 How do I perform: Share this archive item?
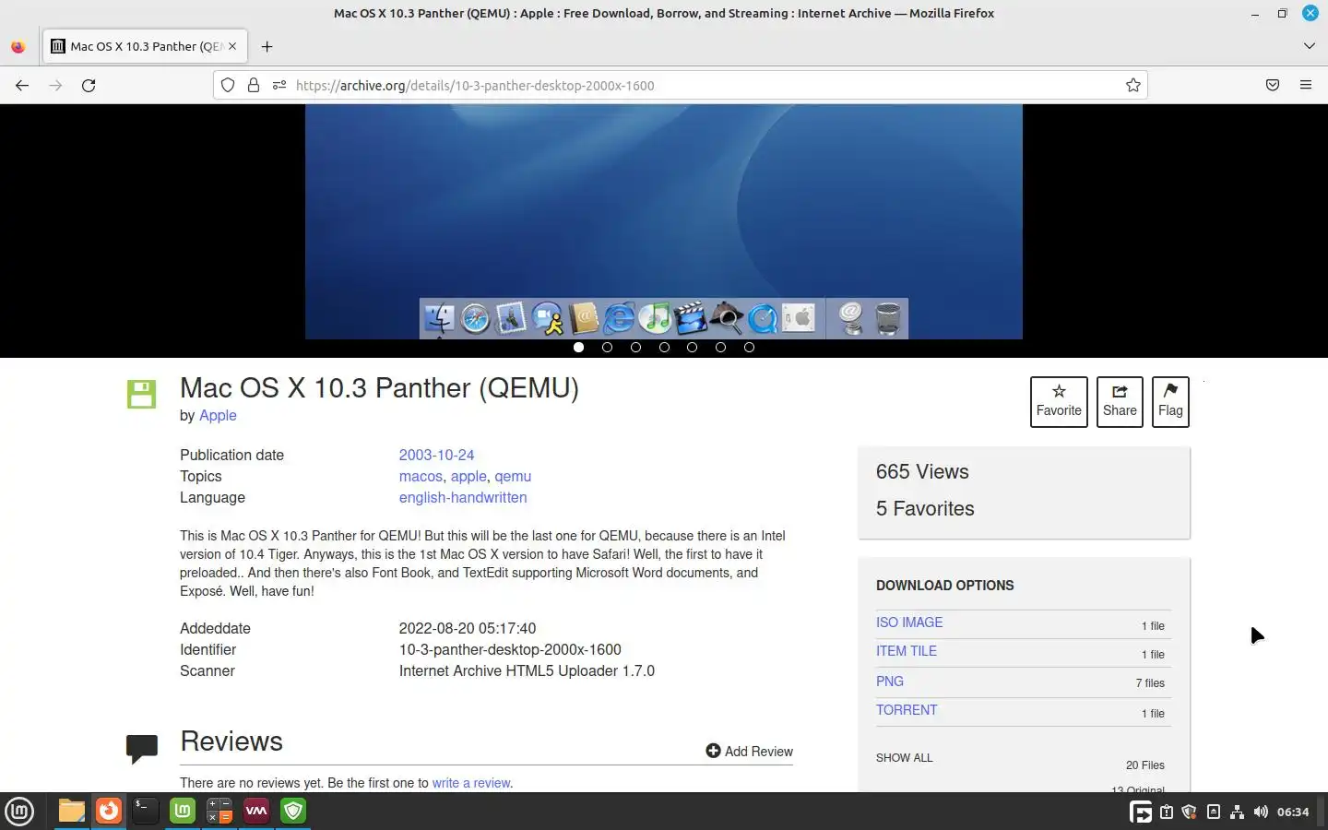click(x=1120, y=401)
